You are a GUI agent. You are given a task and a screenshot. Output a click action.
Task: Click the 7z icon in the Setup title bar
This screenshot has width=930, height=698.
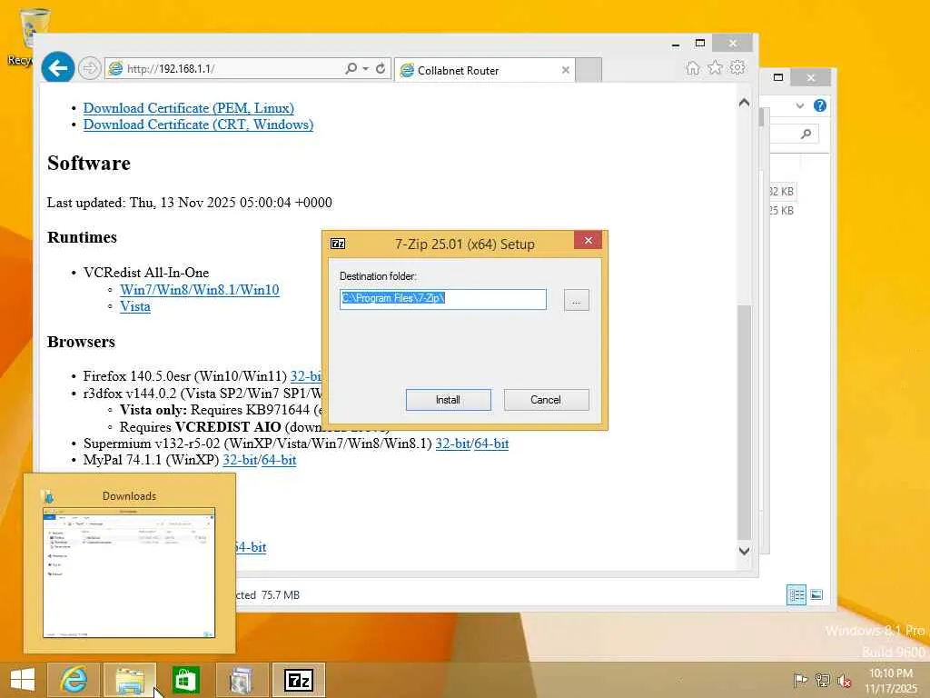[x=338, y=244]
